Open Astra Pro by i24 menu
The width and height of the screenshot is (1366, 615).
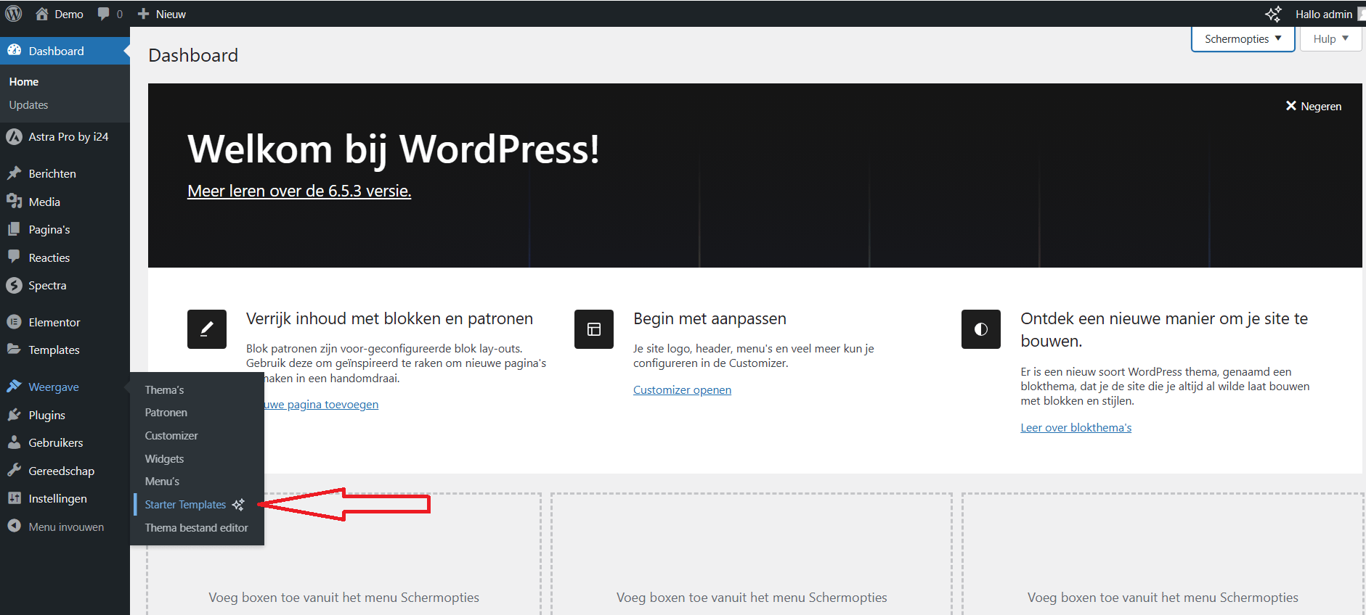[65, 136]
